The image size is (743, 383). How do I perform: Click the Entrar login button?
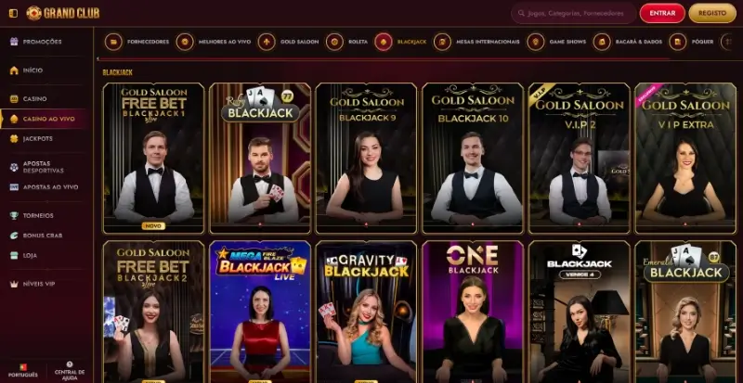662,13
